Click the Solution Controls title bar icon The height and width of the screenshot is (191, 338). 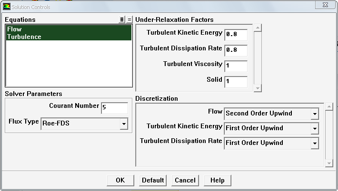point(6,7)
